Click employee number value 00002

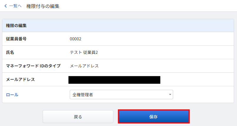point(75,39)
